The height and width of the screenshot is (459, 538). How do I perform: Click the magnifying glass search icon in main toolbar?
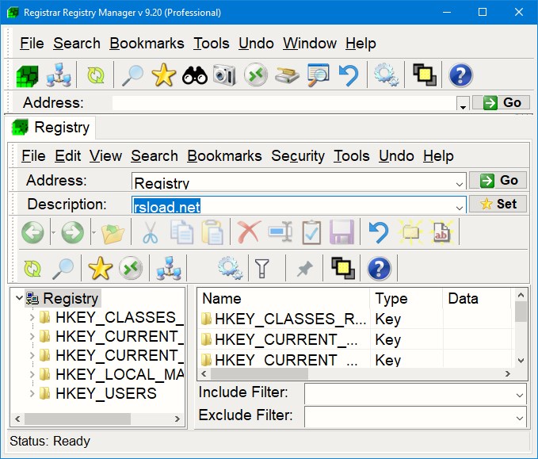[133, 75]
